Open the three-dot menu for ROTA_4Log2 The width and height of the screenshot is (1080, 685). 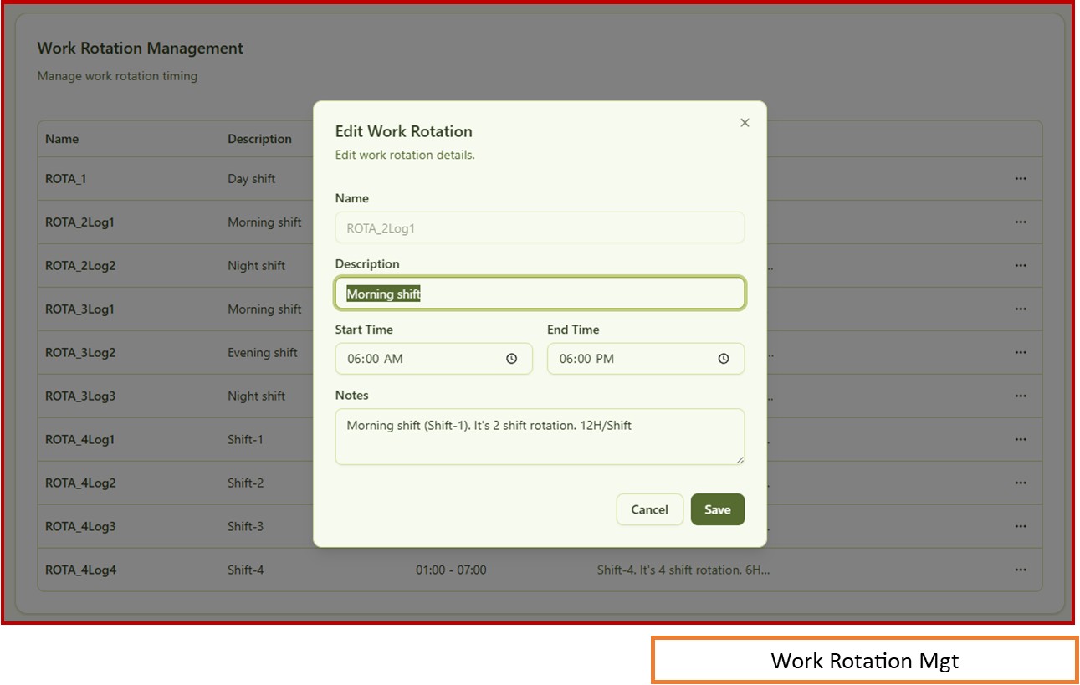pos(1020,483)
